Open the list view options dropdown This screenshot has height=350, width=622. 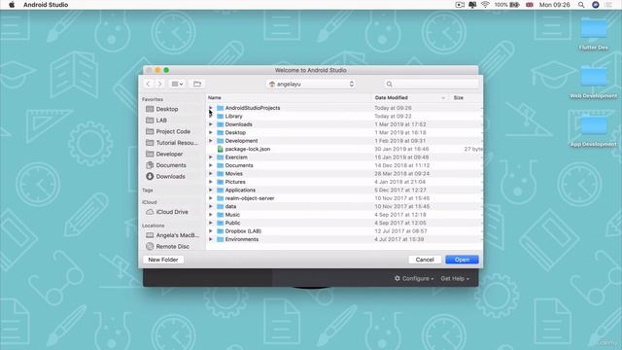177,84
